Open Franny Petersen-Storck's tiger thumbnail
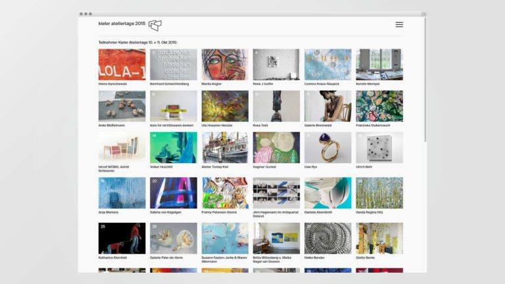Viewport: 505px width, 284px height. [225, 193]
